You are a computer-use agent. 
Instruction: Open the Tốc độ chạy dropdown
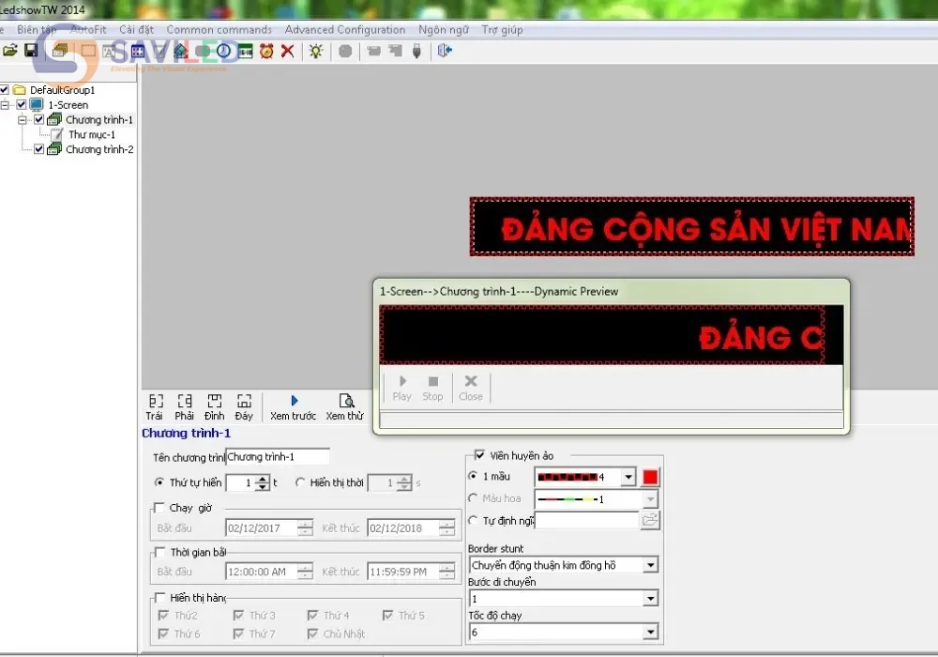[650, 633]
